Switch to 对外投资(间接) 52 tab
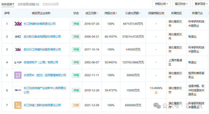The image size is (209, 114). click(28, 4)
